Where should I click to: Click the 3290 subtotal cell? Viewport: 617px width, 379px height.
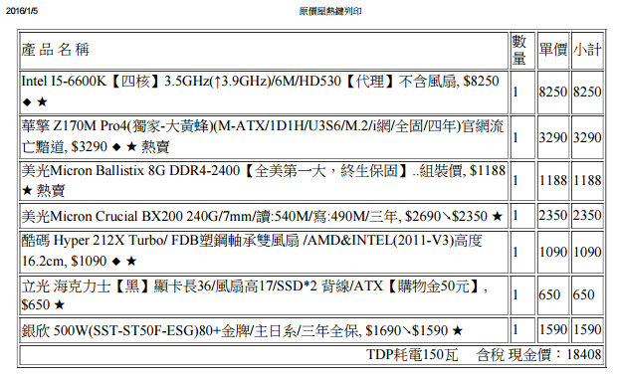point(587,137)
